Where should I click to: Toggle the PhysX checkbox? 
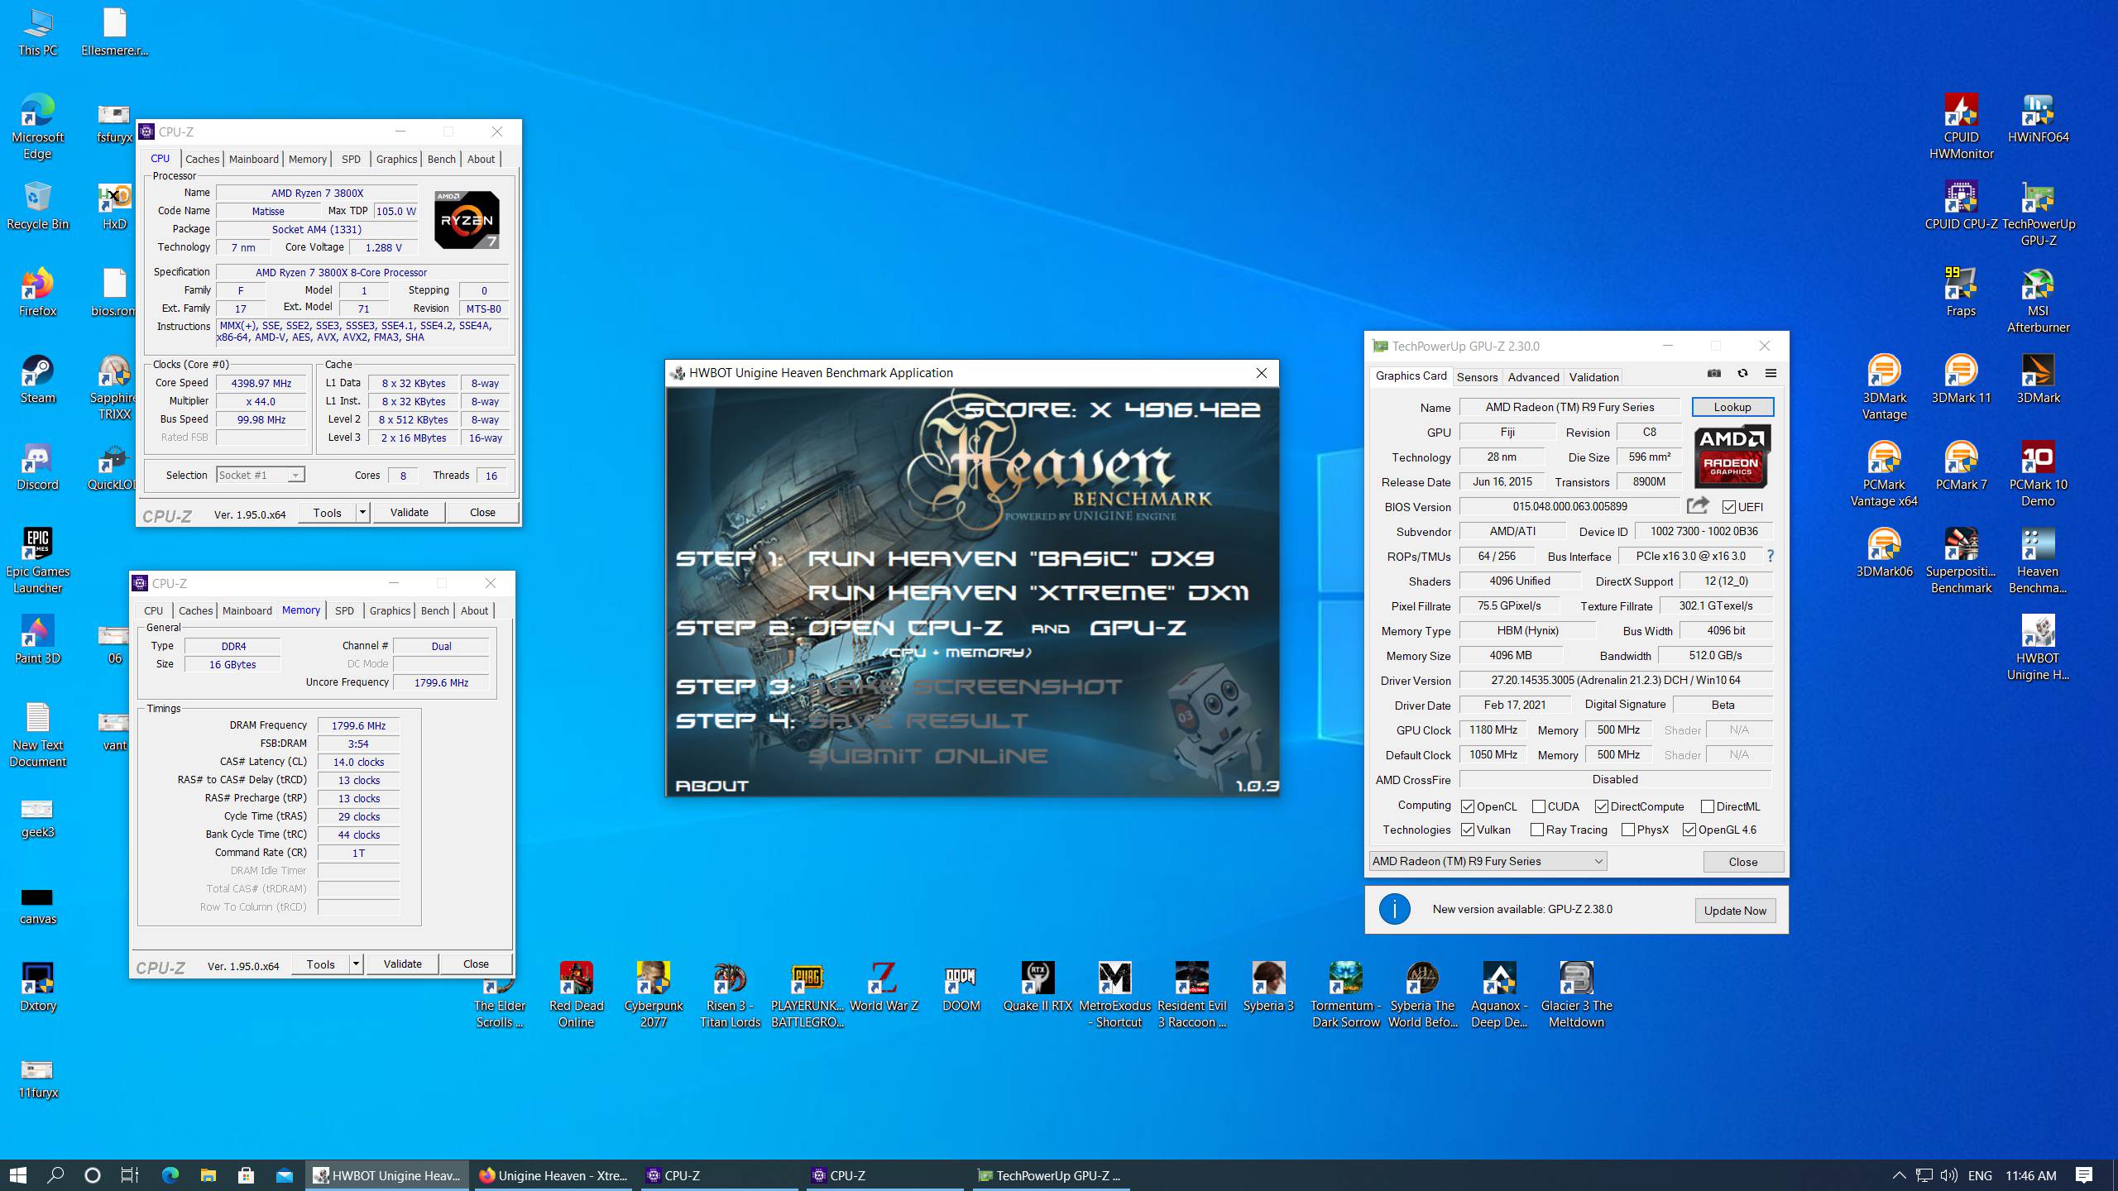1628,830
